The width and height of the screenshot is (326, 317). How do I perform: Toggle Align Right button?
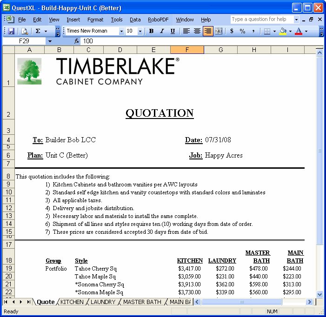(x=208, y=31)
